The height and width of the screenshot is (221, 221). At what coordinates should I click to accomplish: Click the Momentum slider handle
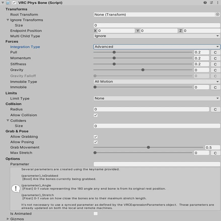(x=114, y=58)
